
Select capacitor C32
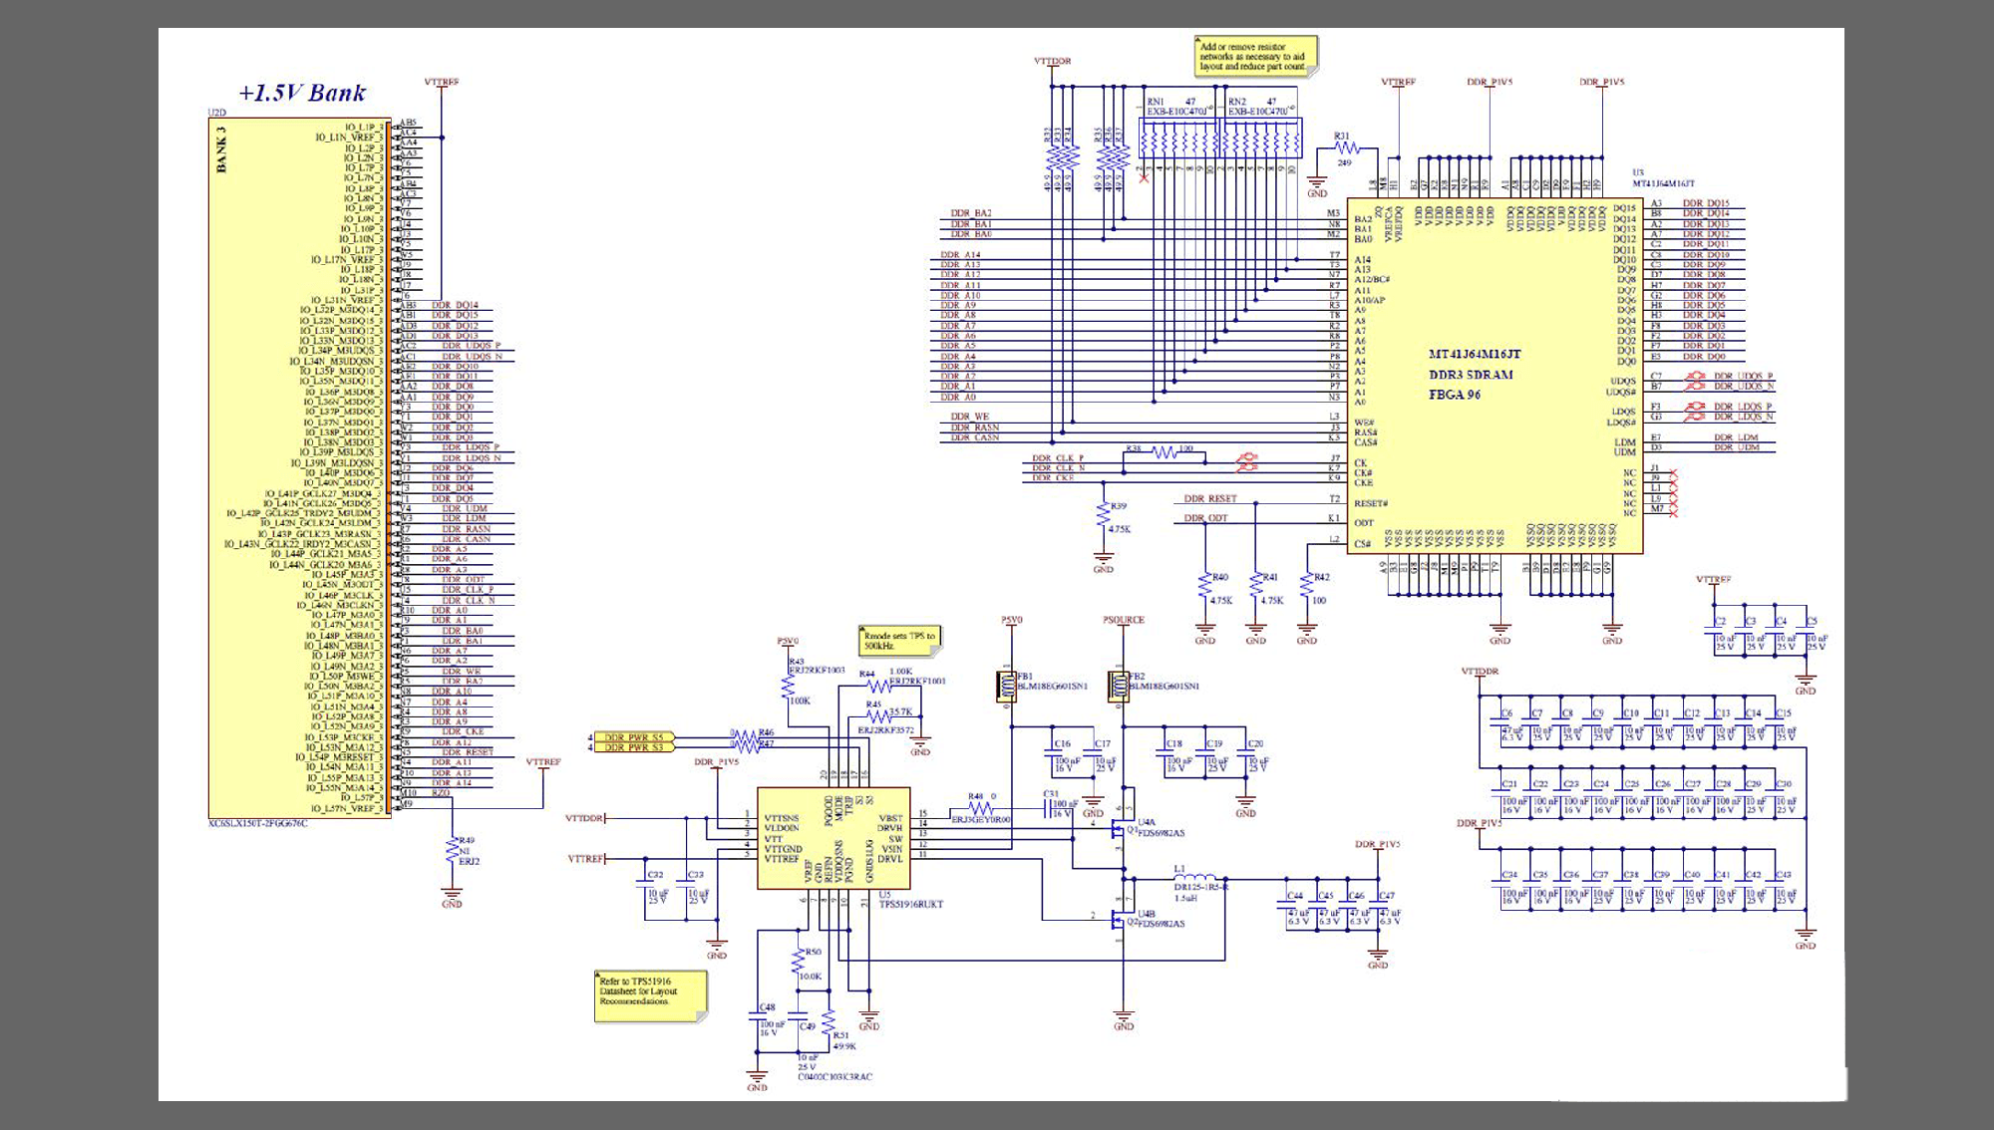(x=646, y=884)
